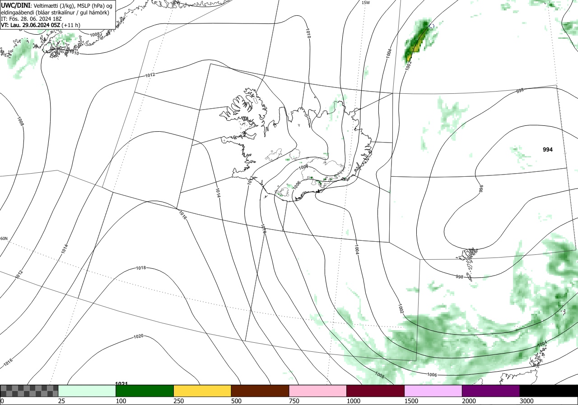Screen dimensions: 578x405
Task: Click the 15W longitude label
Action: [x=366, y=3]
